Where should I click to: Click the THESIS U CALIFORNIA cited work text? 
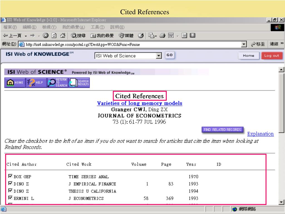(92, 191)
